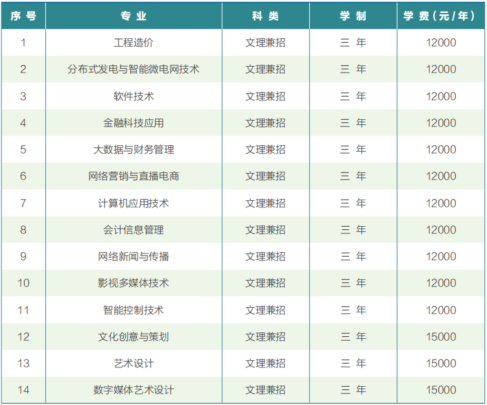The width and height of the screenshot is (487, 405).
Task: Click the 专业 column header
Action: tap(134, 16)
